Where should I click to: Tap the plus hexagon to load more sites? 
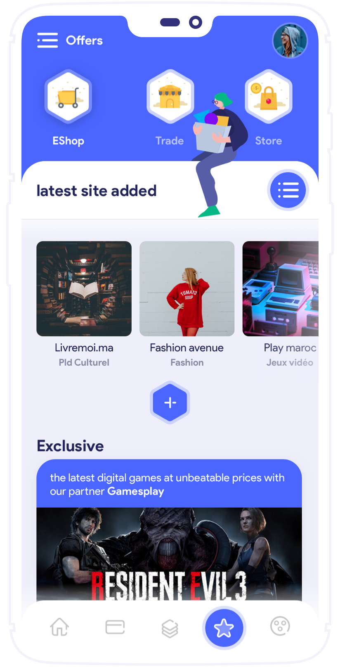(x=170, y=402)
